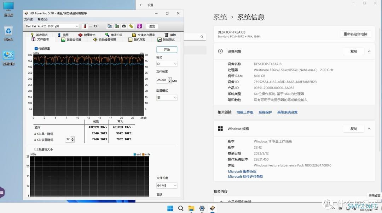Click 重命名这台电脑 button in Settings
The width and height of the screenshot is (382, 213).
355,34
